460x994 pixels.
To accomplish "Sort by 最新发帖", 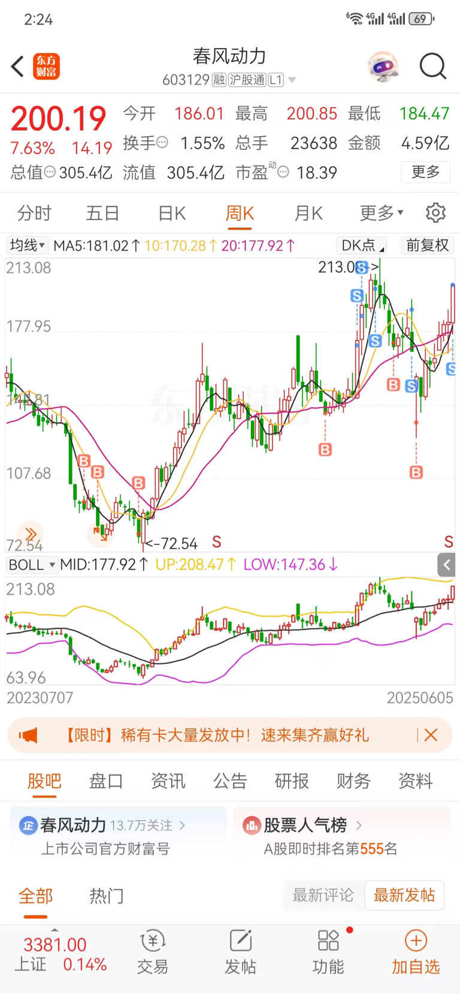I will click(x=404, y=896).
